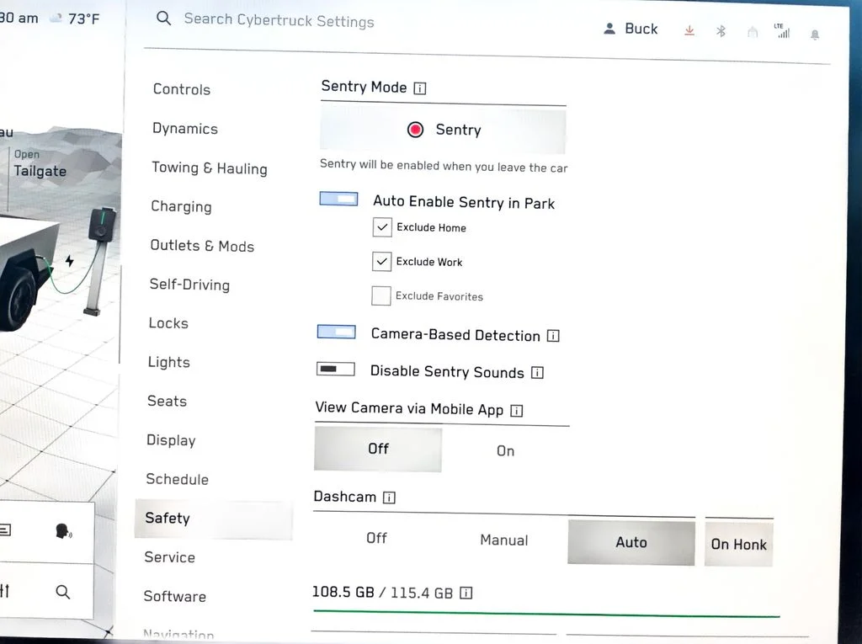Set Dashcam to Manual
Screen dimensions: 862x644
[x=503, y=540]
